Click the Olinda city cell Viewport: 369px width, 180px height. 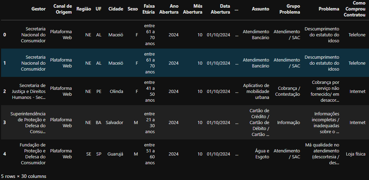pos(116,91)
